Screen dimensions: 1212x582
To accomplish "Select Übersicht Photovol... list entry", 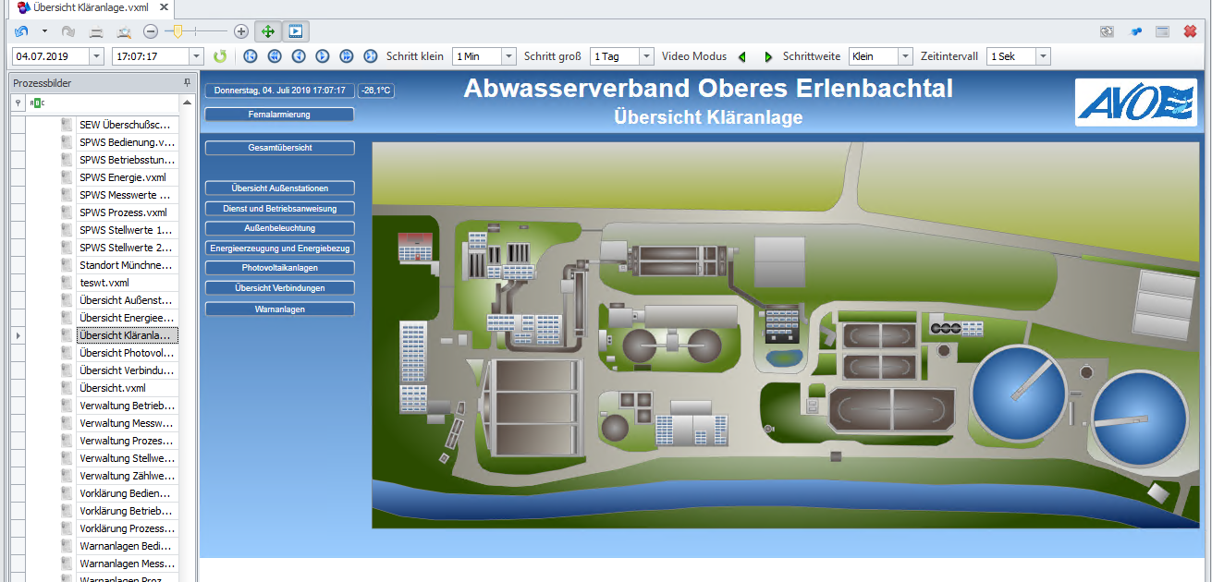I will point(128,353).
